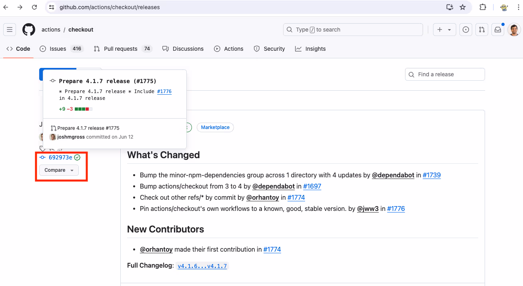Open #1774 link in What's Changed
This screenshot has width=523, height=286.
(296, 197)
